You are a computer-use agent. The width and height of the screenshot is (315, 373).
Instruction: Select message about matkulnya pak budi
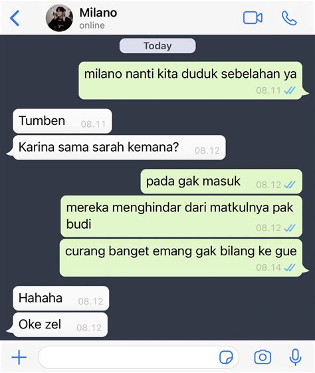181,216
